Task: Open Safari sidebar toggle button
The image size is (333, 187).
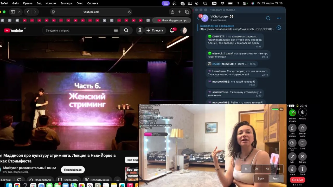Action: coord(13,12)
